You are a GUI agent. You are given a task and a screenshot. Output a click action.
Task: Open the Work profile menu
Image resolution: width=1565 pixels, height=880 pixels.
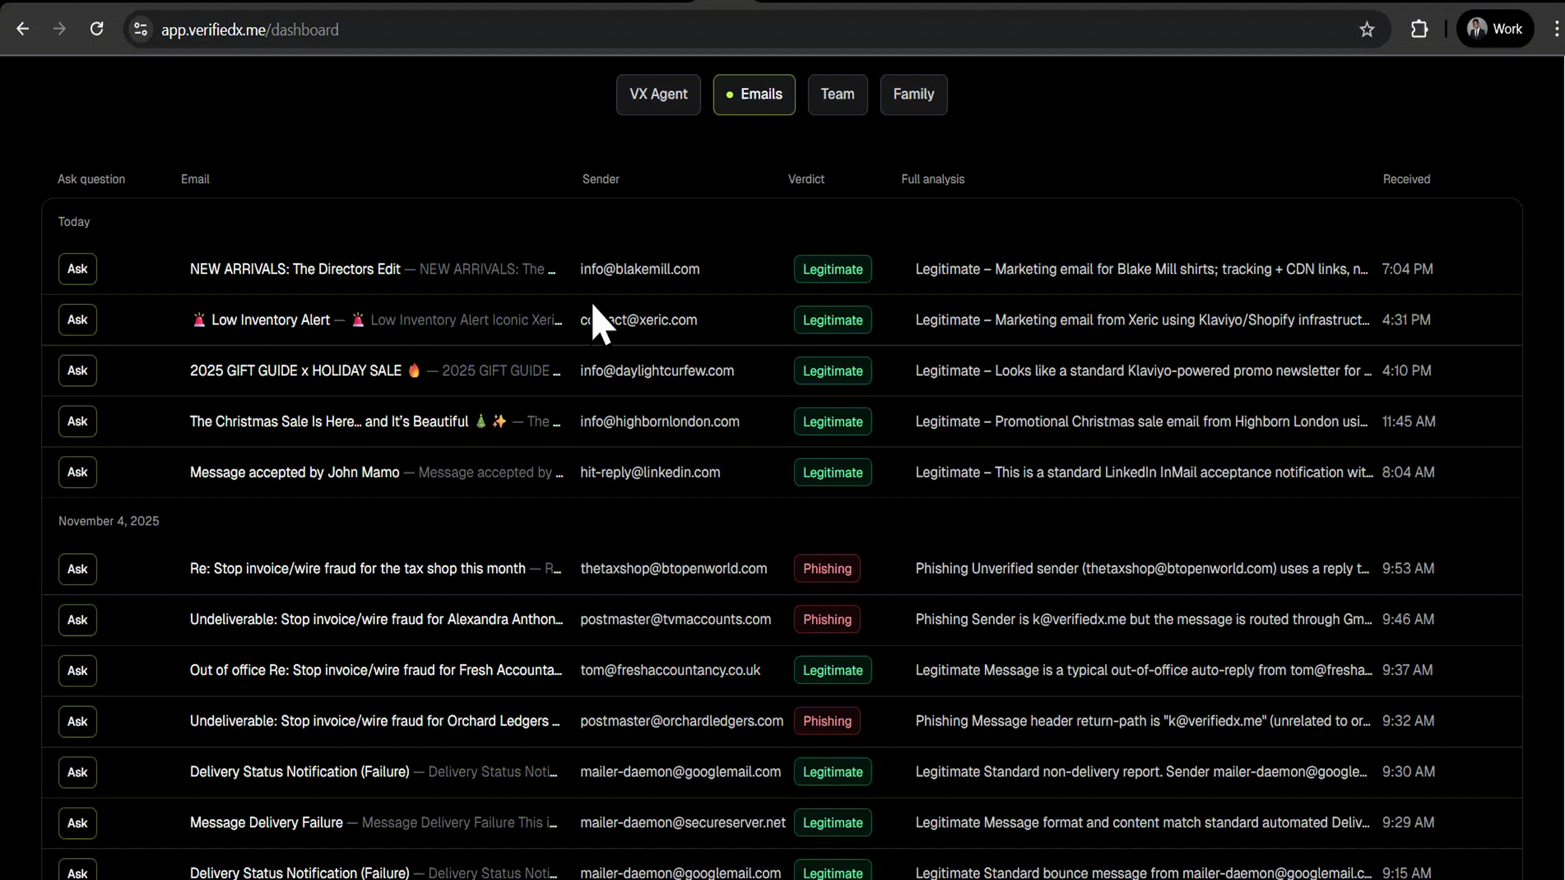[1495, 29]
